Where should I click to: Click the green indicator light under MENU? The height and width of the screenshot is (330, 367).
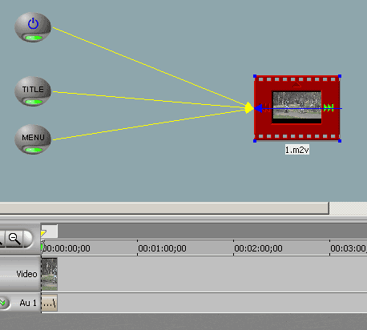(34, 150)
